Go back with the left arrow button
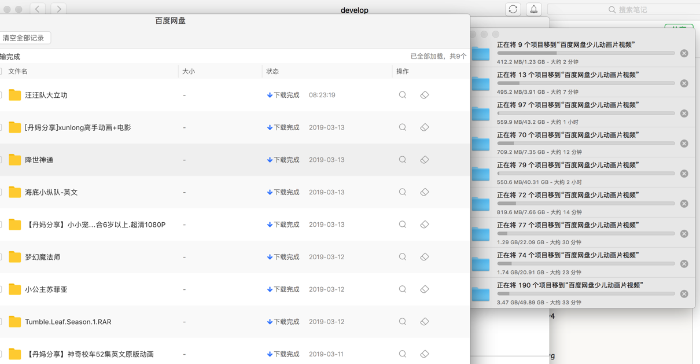The width and height of the screenshot is (700, 364). (x=38, y=9)
